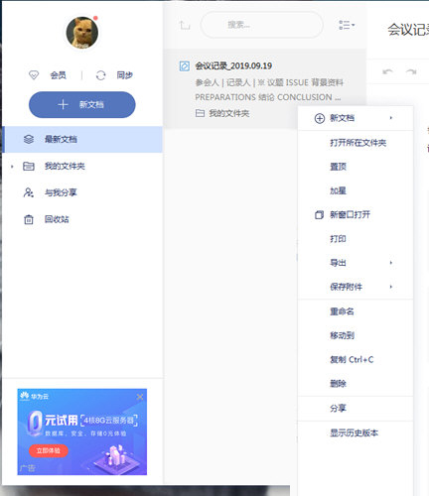Select the note 会议记录_2019.09.19

[x=265, y=89]
